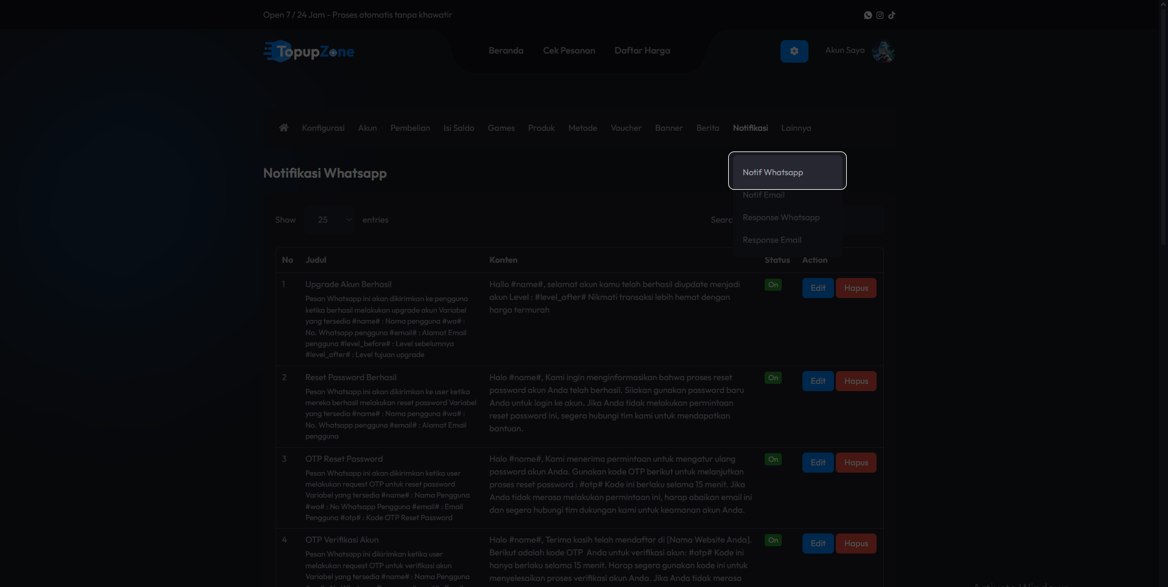
Task: Click the Upgrade Akun Berhasil title
Action: coord(348,284)
